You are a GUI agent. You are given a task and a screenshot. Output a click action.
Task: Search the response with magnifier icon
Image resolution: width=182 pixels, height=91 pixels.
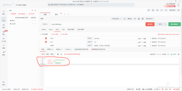[x=61, y=54]
